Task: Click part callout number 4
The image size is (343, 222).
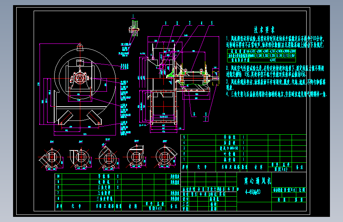Action: (x=201, y=23)
